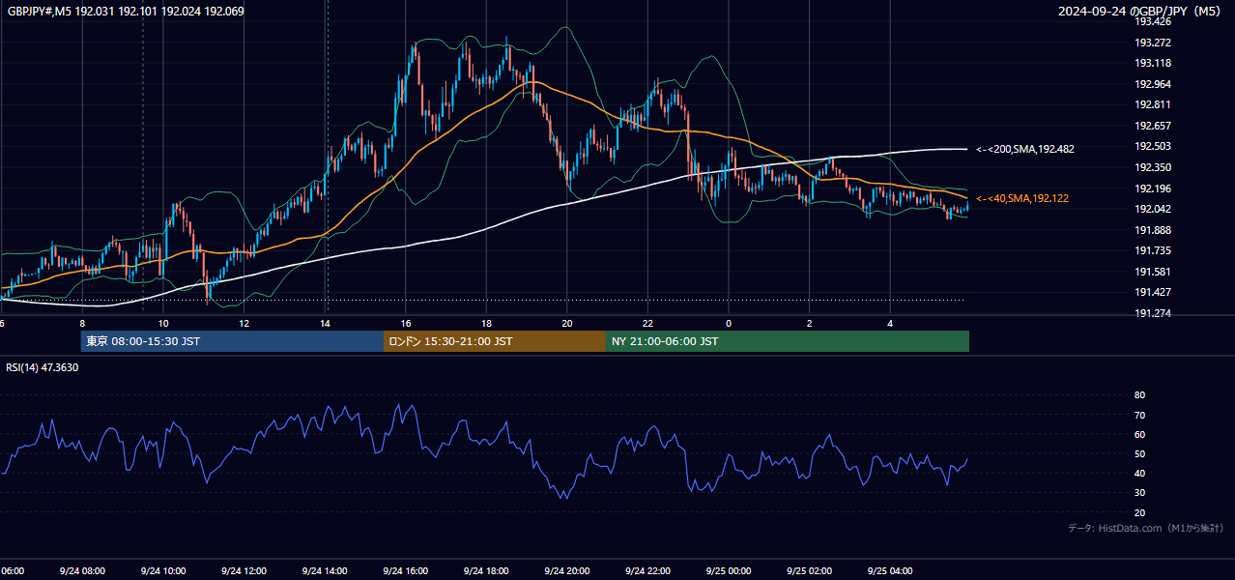Click hour tick 22 under the price chart
This screenshot has height=580, width=1235.
point(647,323)
